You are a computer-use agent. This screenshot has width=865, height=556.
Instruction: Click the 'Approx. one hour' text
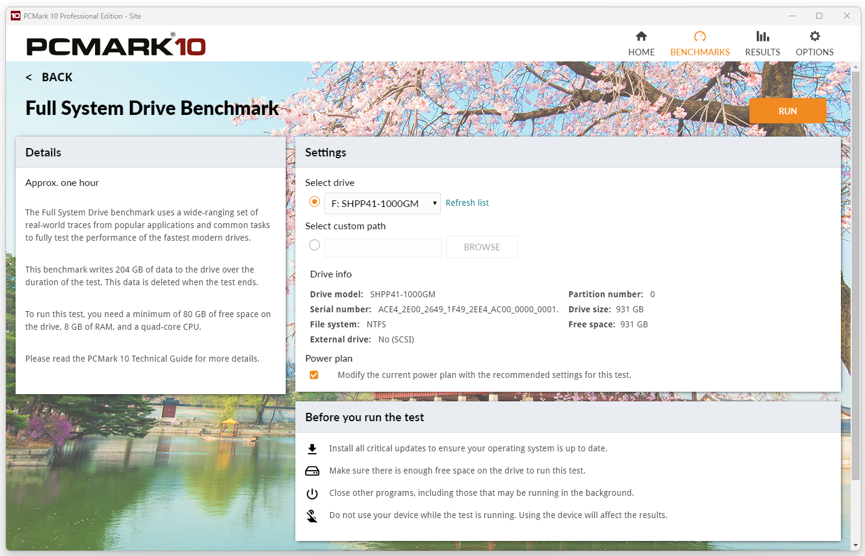point(62,183)
